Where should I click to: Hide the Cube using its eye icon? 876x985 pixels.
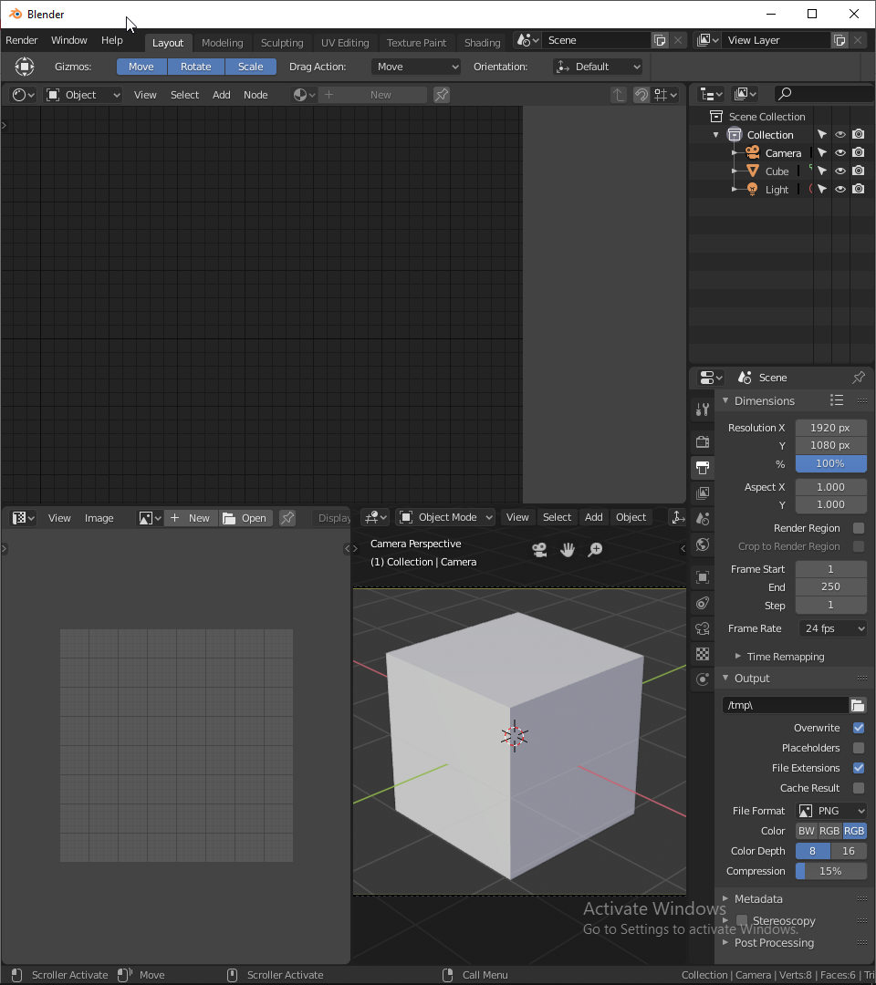click(840, 171)
